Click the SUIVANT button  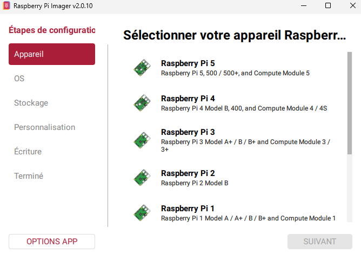click(x=320, y=242)
